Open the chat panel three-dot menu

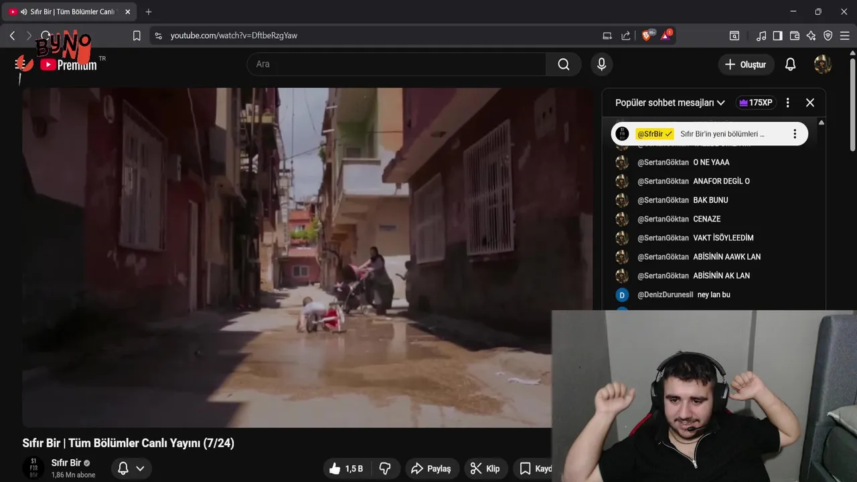pos(787,102)
